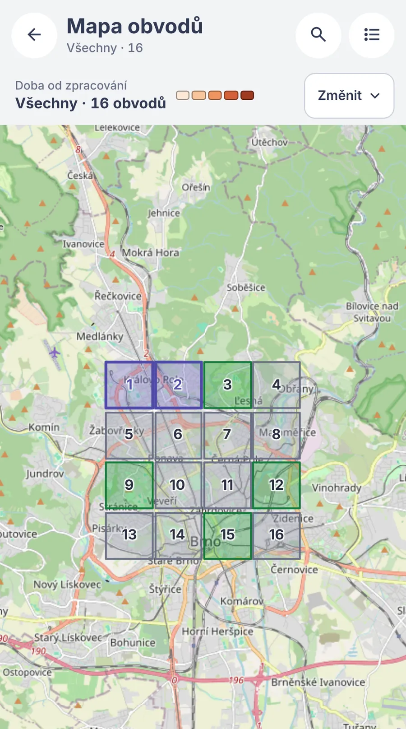The width and height of the screenshot is (406, 729).
Task: Click the Horní Heršpice map label
Action: click(217, 631)
